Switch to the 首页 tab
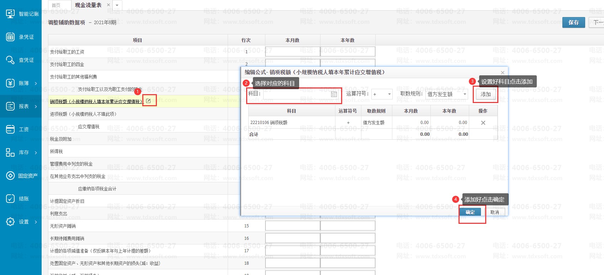Image resolution: width=604 pixels, height=275 pixels. coord(56,5)
